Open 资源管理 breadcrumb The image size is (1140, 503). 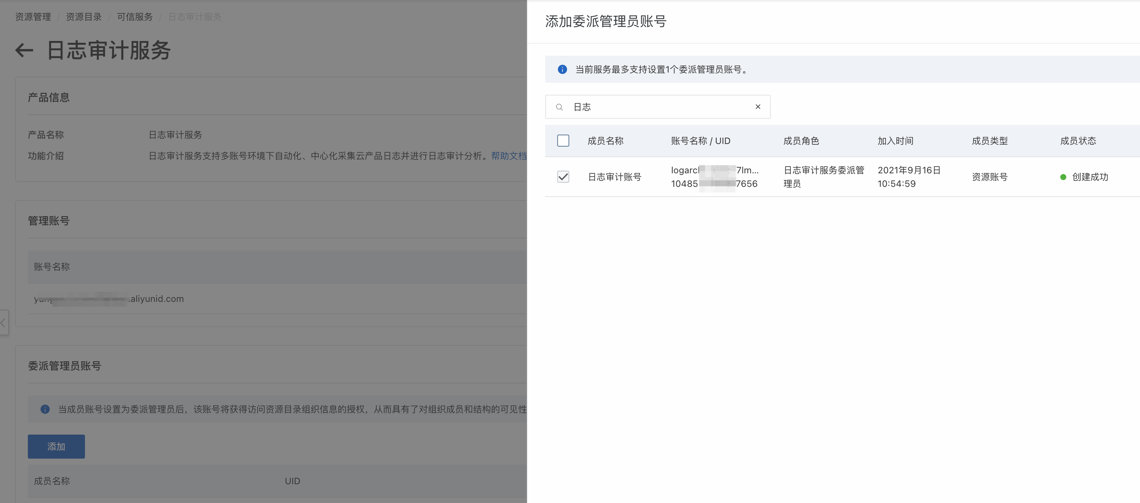click(x=33, y=17)
